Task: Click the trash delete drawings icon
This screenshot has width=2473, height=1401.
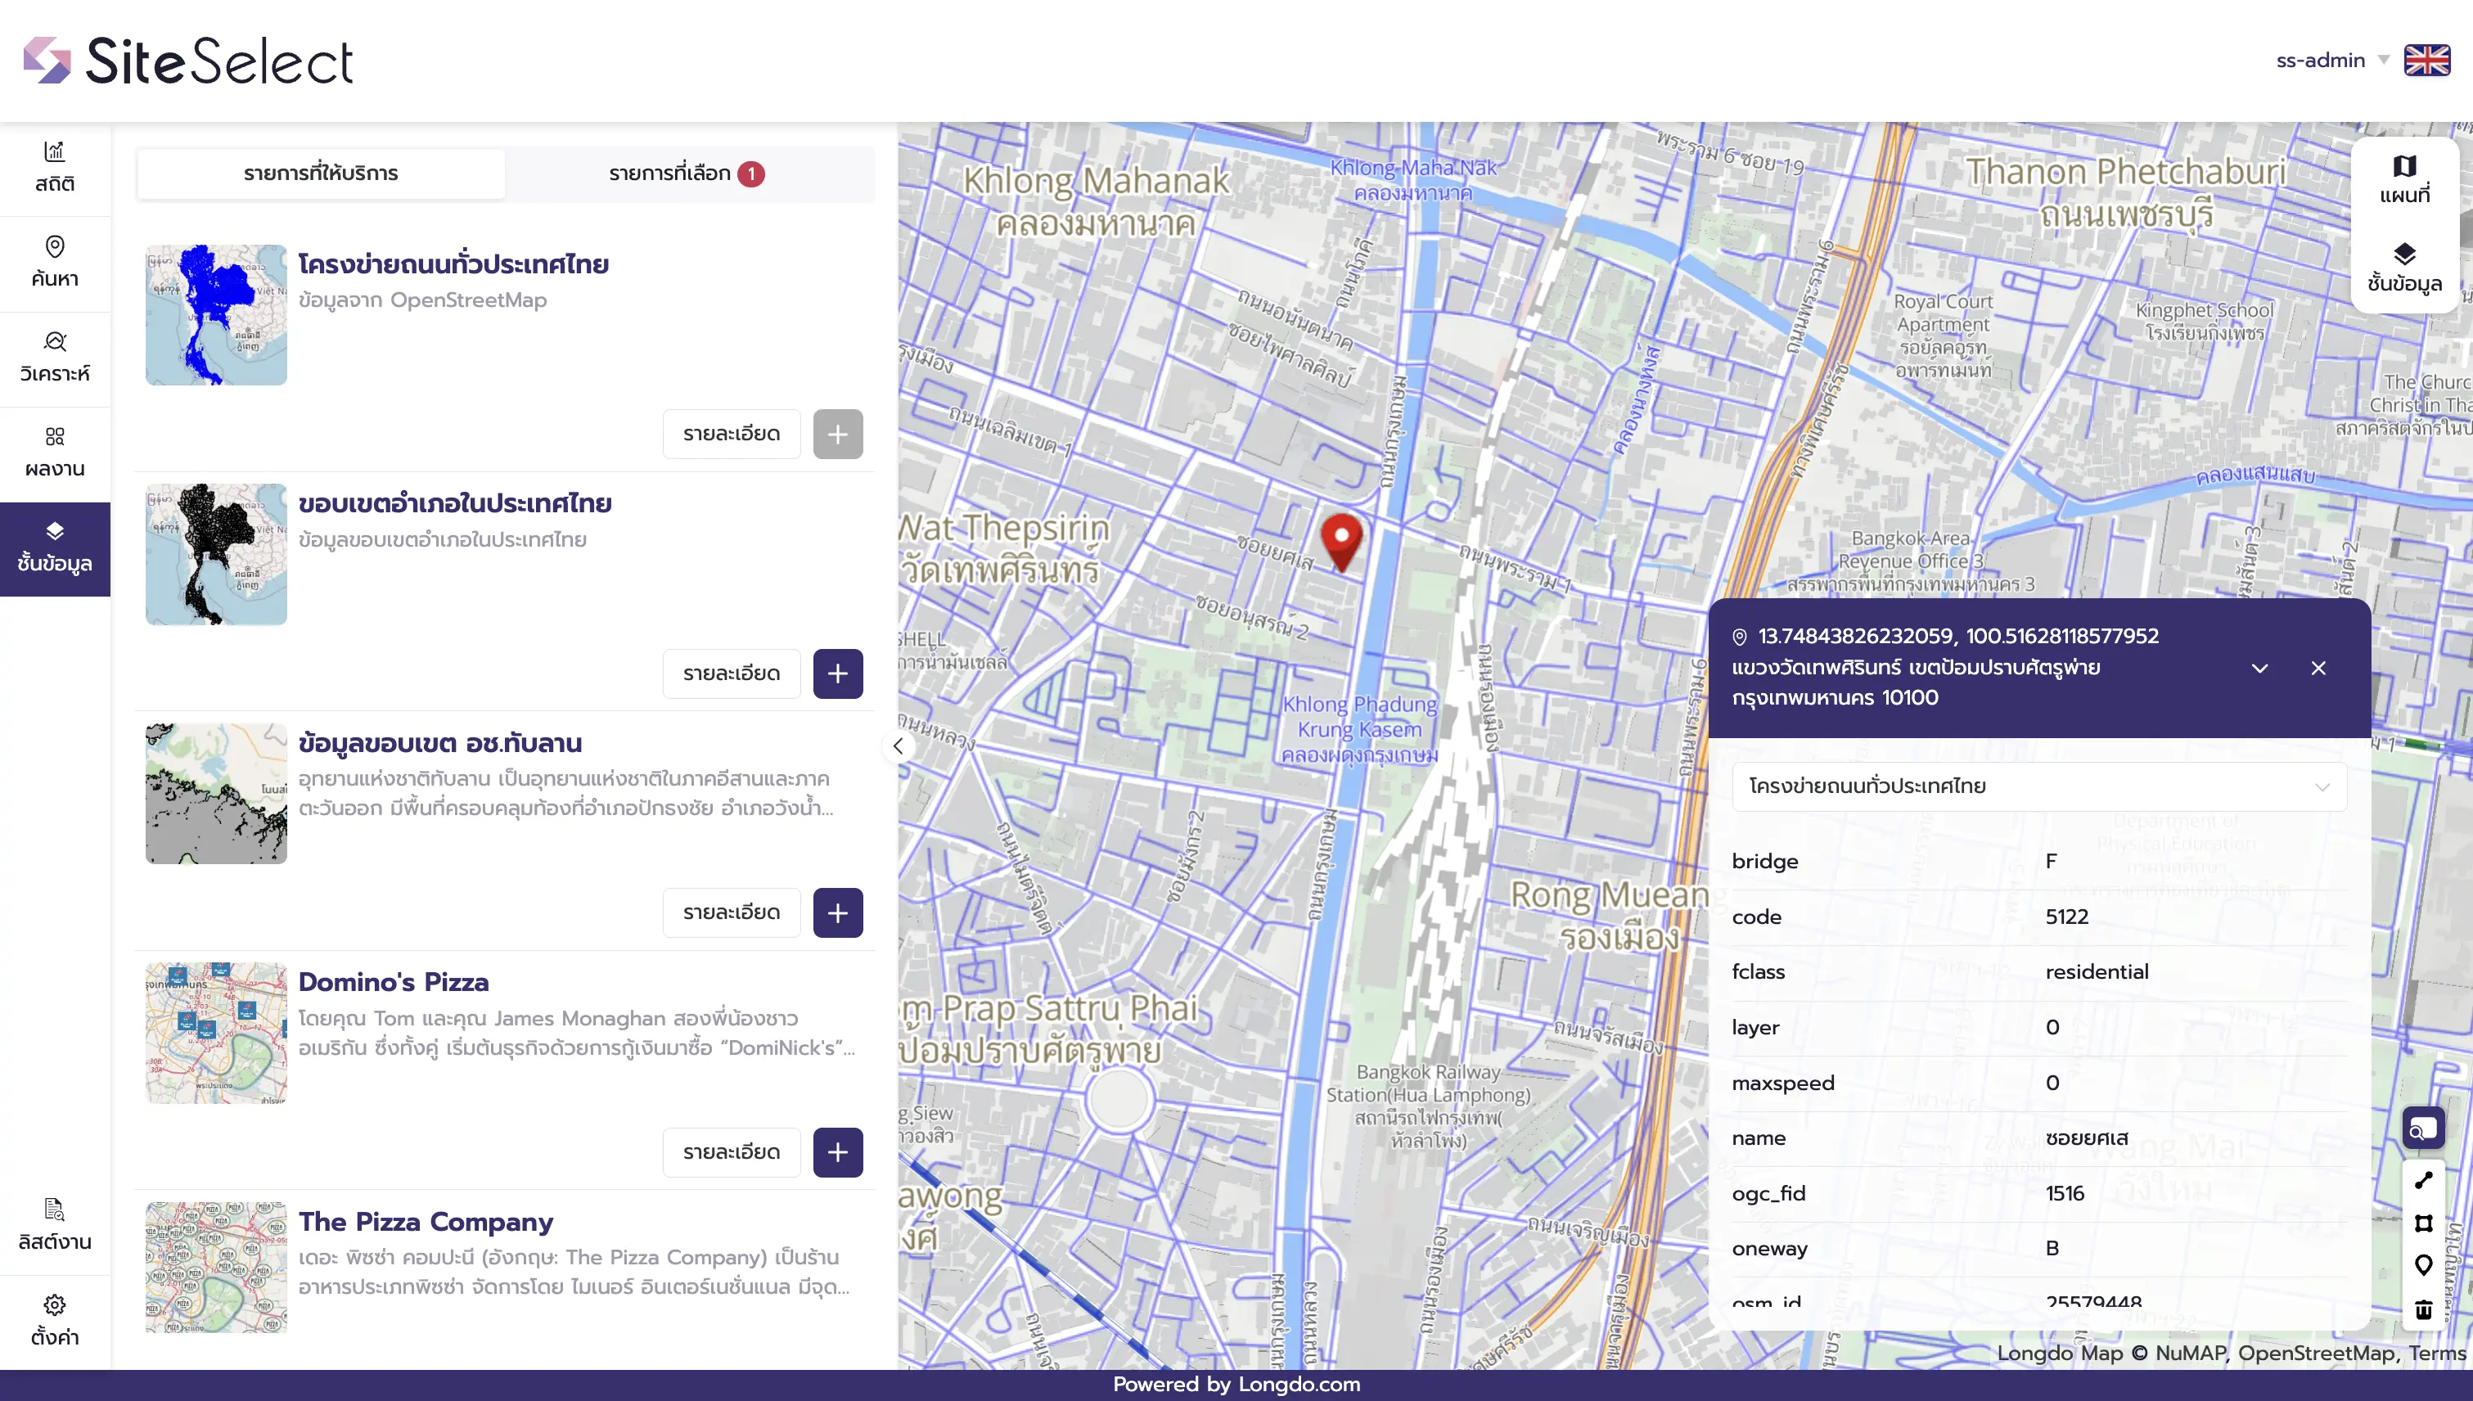Action: tap(2423, 1309)
